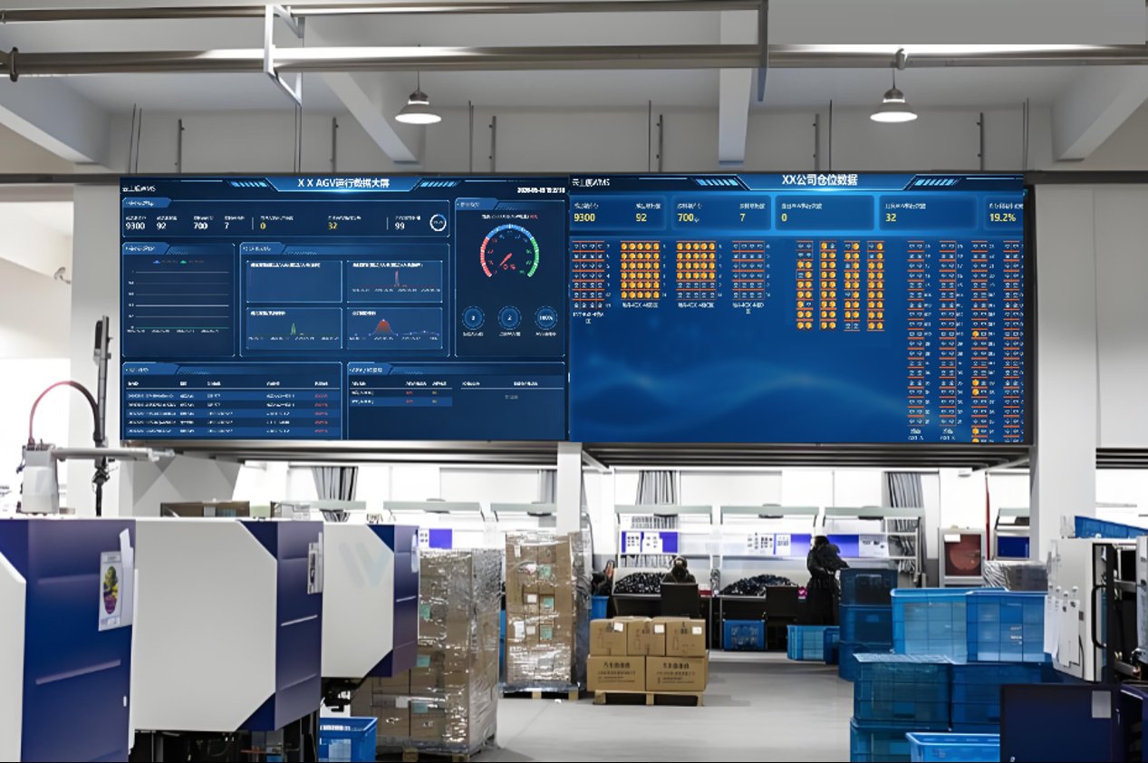Click the XX公司仓位数据 title banner

point(819,180)
